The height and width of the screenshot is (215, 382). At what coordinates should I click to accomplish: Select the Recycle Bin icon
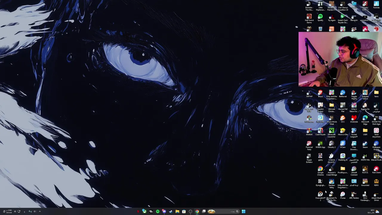coord(320,29)
